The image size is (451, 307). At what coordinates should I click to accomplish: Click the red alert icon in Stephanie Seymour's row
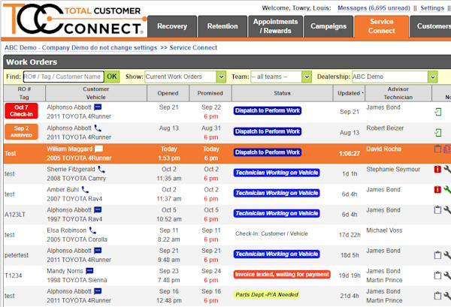click(x=437, y=170)
